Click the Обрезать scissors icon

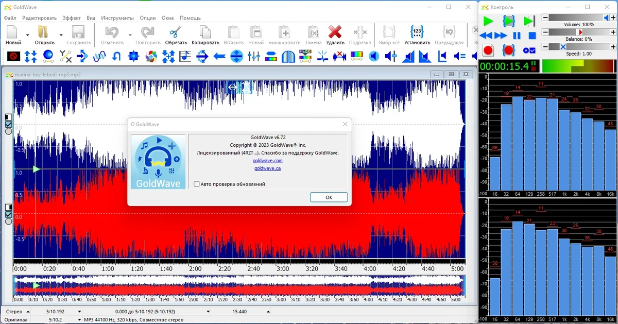176,32
